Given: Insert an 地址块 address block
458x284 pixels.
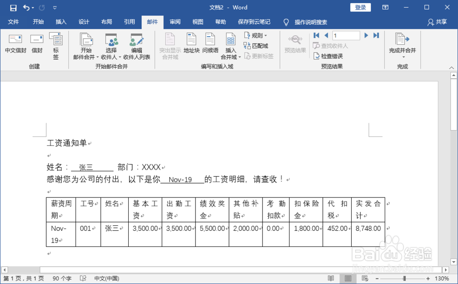Looking at the screenshot, I should [191, 43].
